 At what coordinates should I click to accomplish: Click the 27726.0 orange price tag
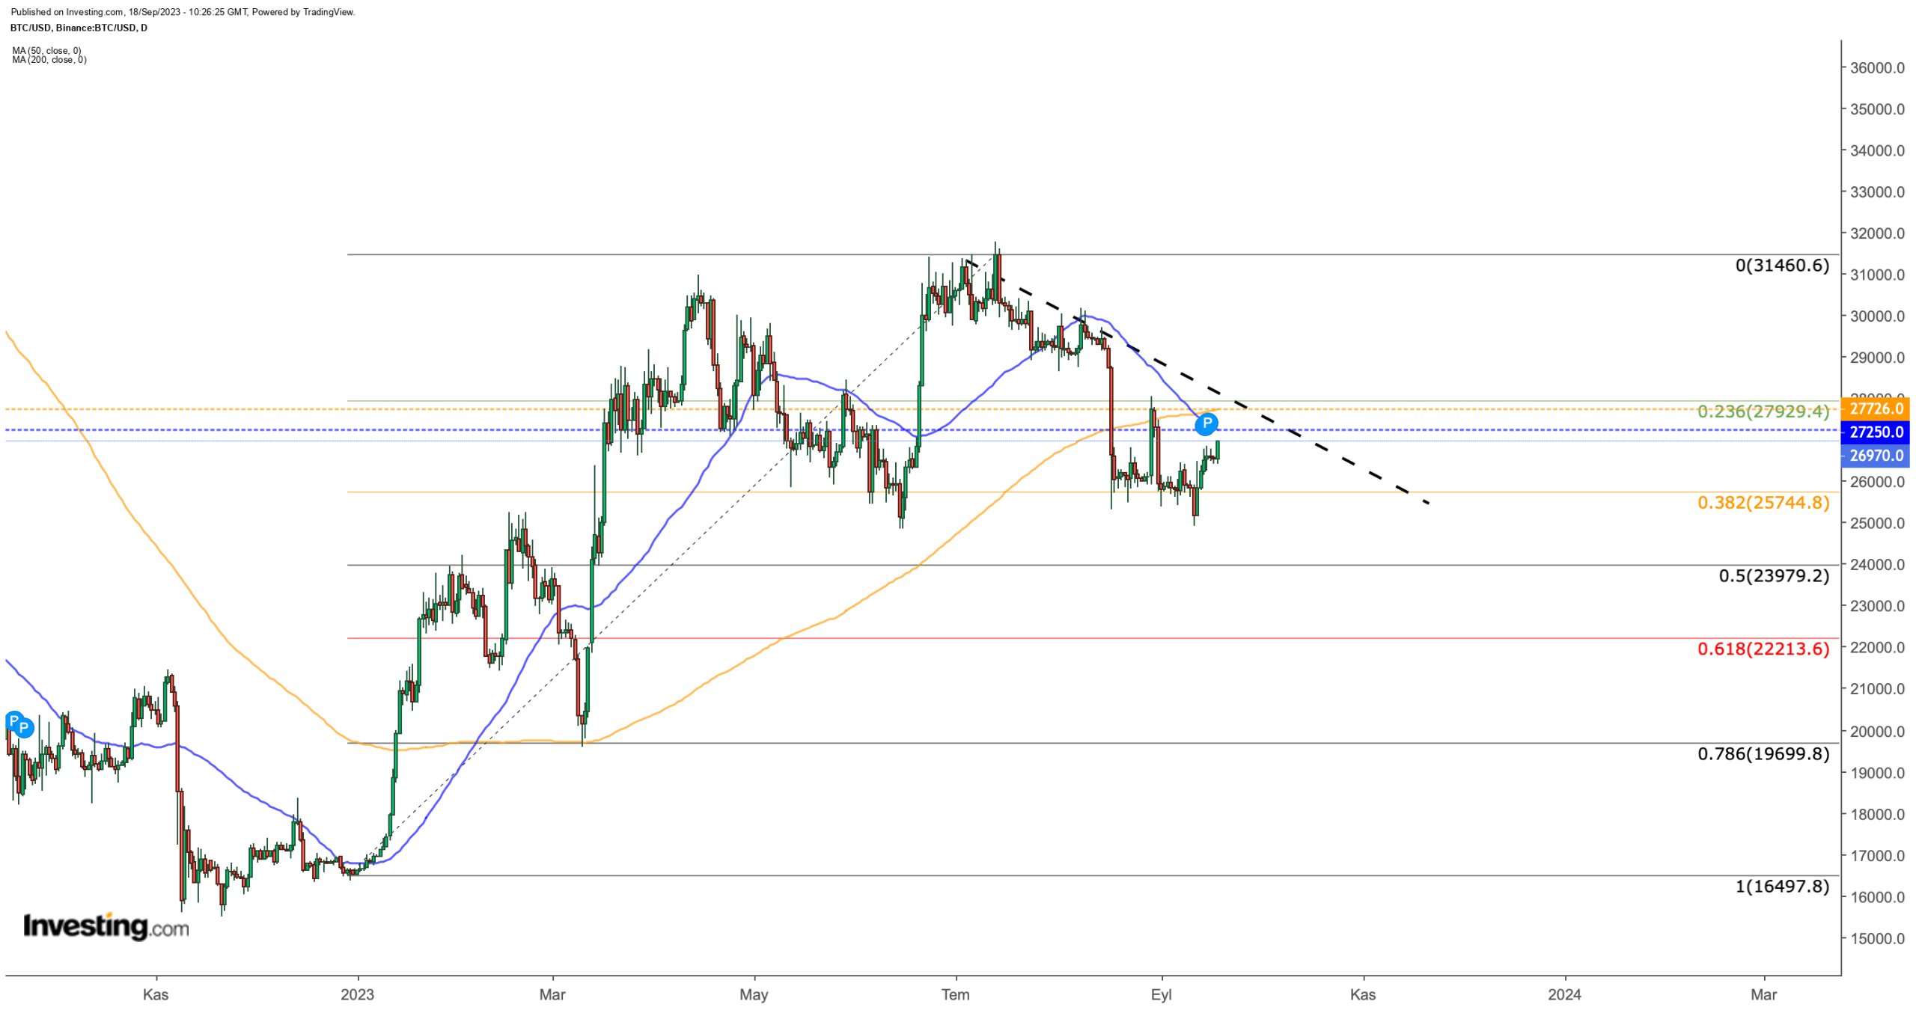[x=1876, y=408]
